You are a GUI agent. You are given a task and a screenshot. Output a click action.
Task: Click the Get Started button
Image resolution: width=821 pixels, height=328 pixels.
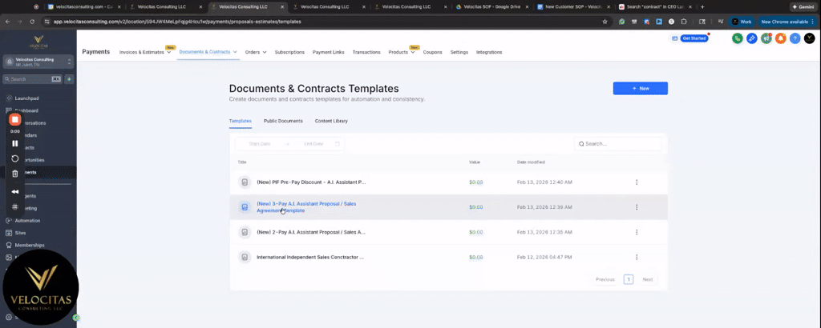tap(694, 38)
